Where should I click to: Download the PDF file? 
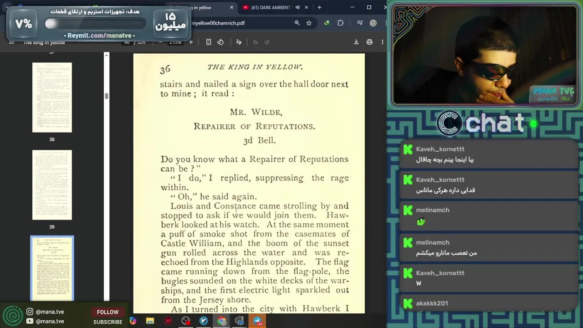356,42
